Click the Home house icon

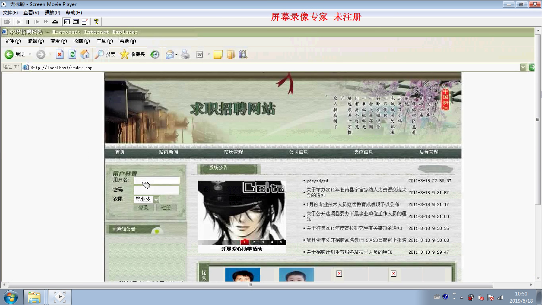pyautogui.click(x=85, y=54)
